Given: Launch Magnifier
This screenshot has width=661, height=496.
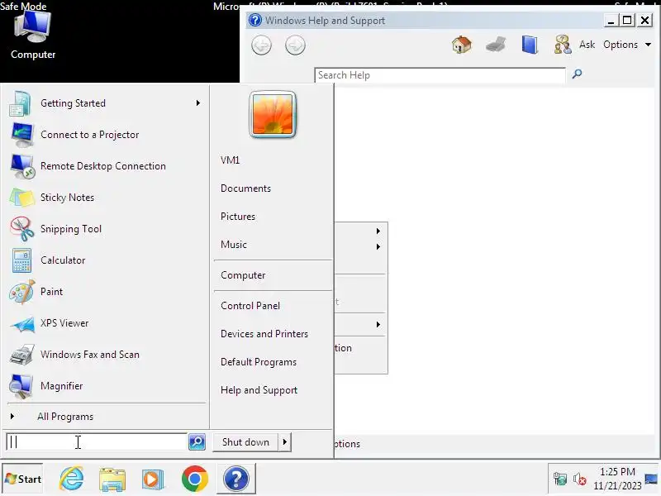Looking at the screenshot, I should tap(105, 386).
